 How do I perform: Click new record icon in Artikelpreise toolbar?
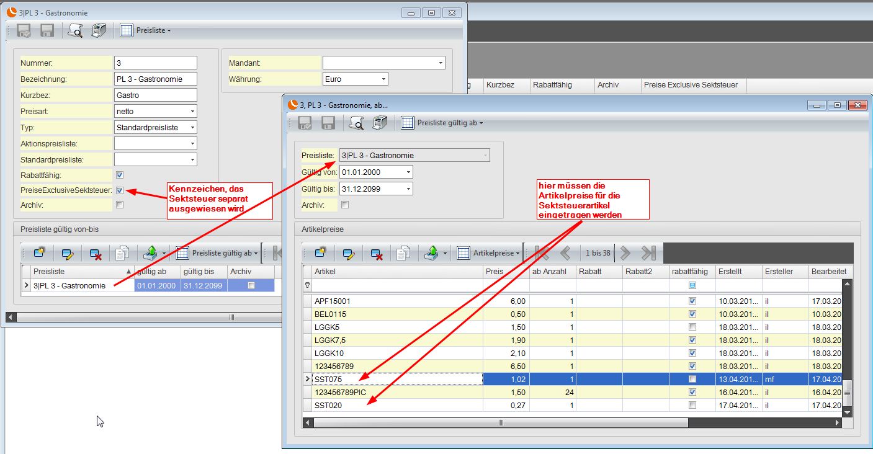[321, 253]
